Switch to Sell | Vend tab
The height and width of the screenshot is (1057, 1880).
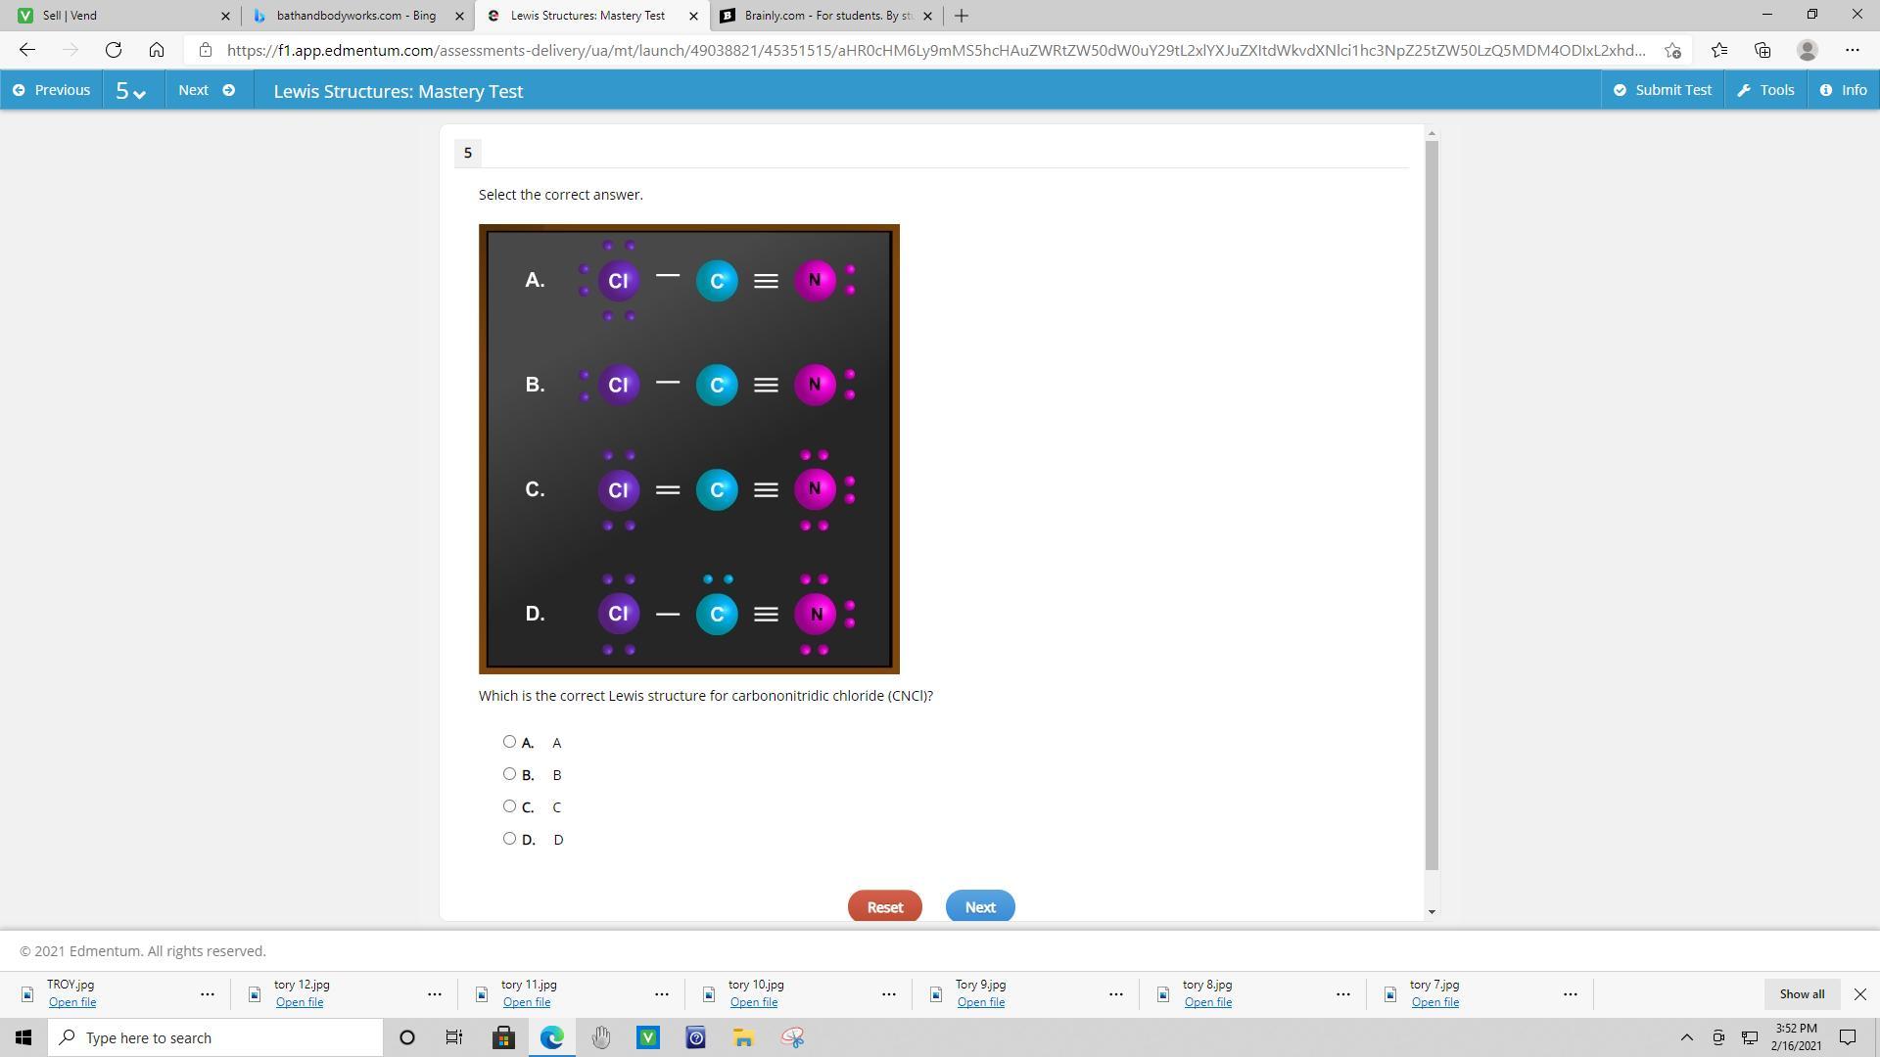pos(117,16)
